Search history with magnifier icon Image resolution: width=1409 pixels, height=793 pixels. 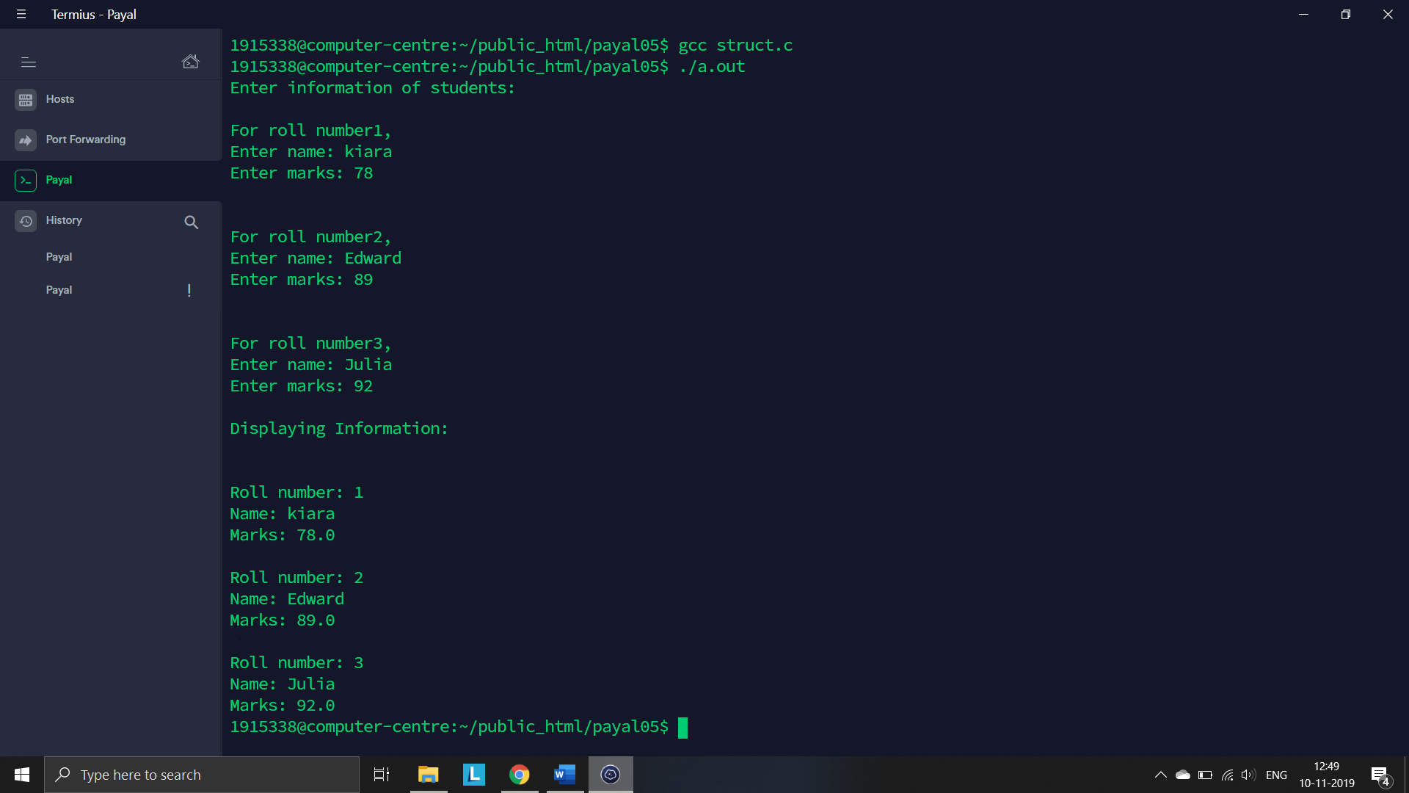click(x=192, y=222)
